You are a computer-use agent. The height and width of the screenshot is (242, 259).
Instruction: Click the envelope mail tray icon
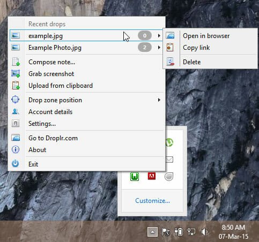tap(169, 160)
